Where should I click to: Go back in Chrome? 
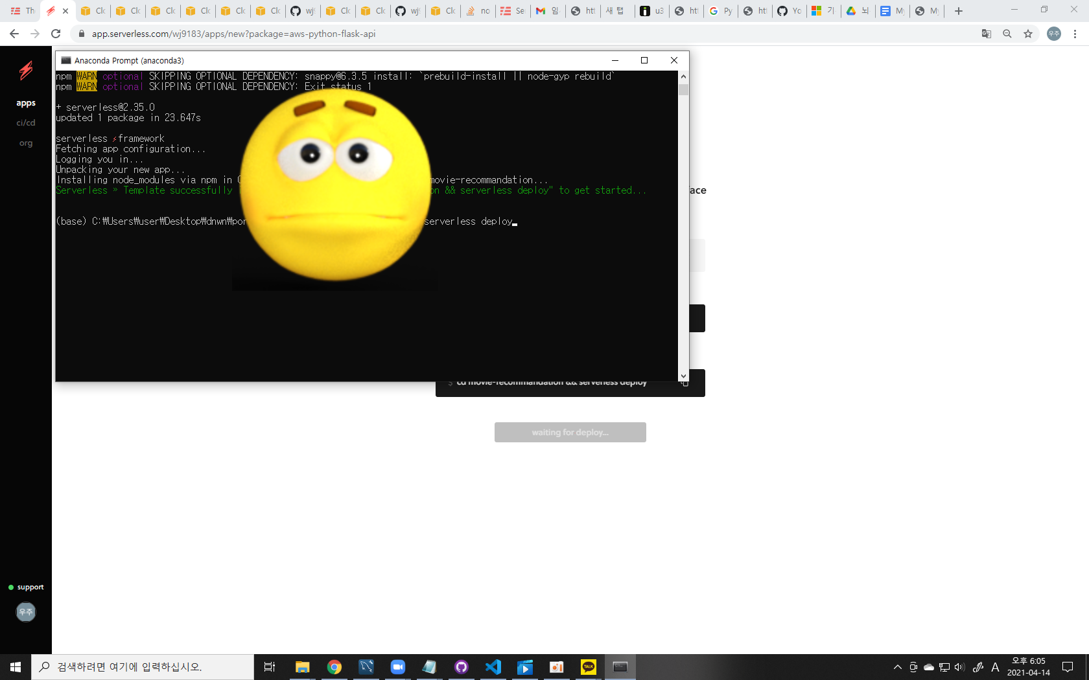click(14, 34)
